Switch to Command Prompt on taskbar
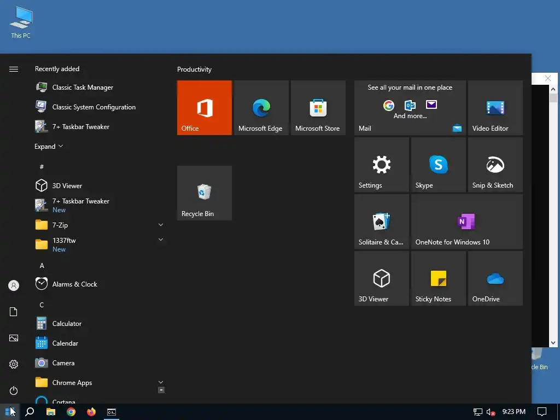This screenshot has width=560, height=420. [112, 412]
